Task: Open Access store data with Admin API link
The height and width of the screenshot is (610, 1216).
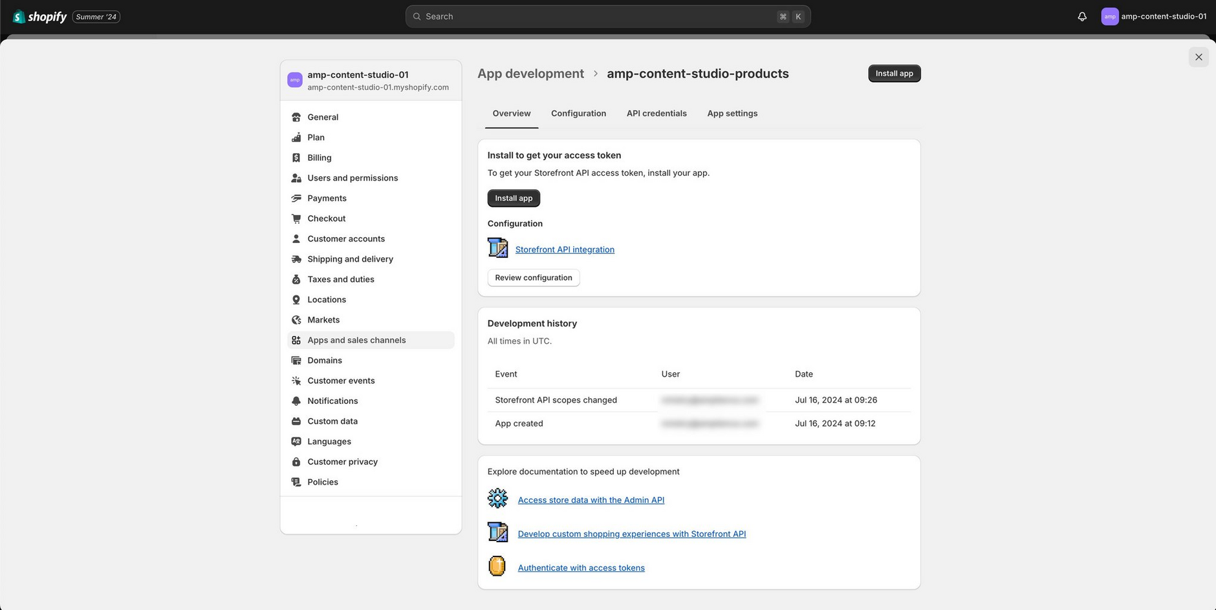Action: [x=591, y=500]
